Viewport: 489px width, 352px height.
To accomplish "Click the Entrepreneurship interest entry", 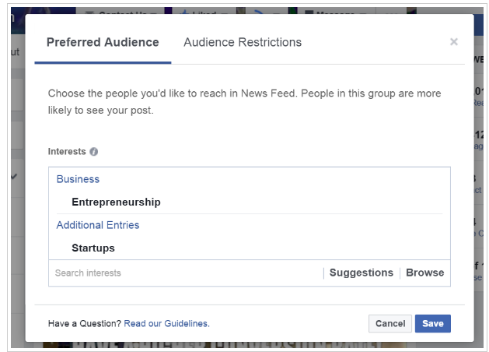I will click(116, 202).
